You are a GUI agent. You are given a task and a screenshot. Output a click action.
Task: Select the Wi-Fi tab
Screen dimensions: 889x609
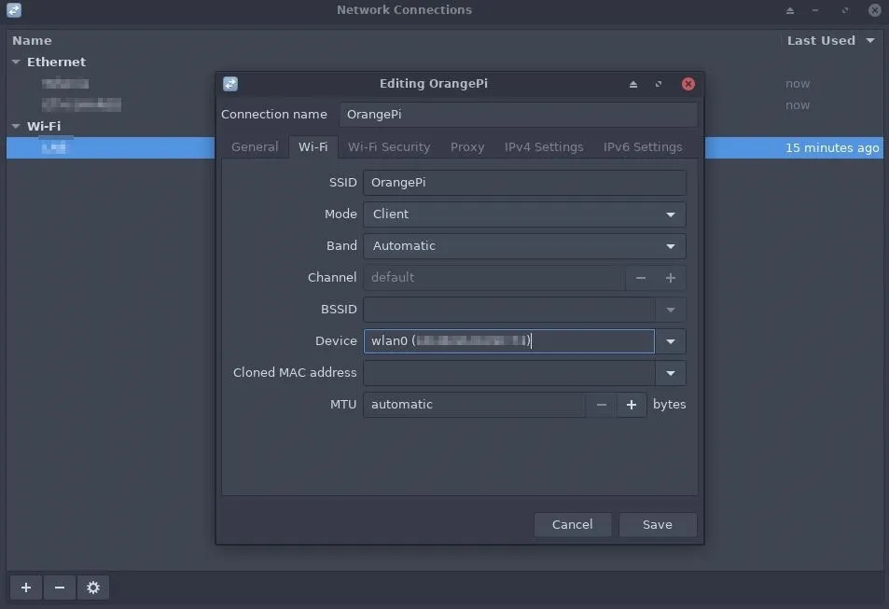(x=313, y=146)
